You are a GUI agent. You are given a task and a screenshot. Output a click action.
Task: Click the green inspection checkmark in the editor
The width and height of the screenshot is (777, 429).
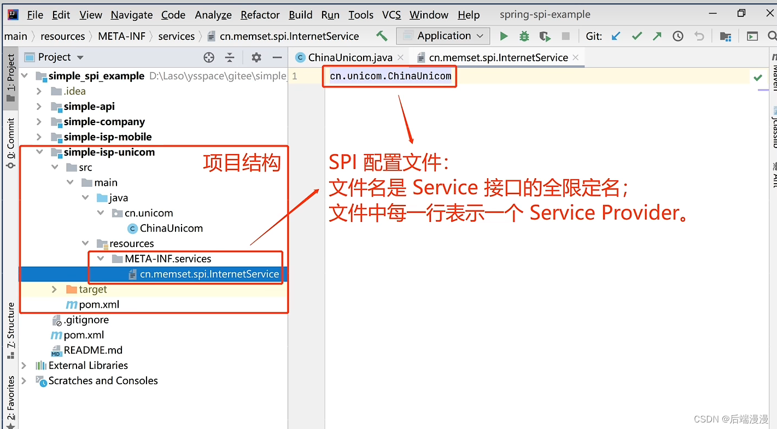coord(758,78)
